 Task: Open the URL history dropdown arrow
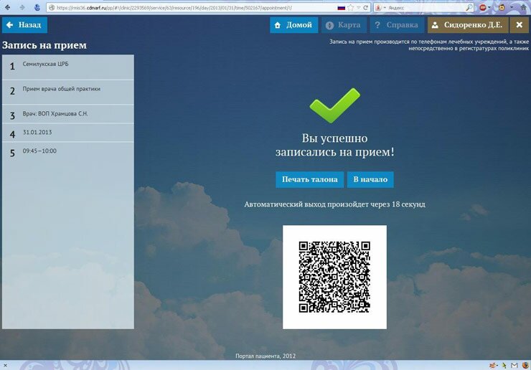pyautogui.click(x=358, y=7)
